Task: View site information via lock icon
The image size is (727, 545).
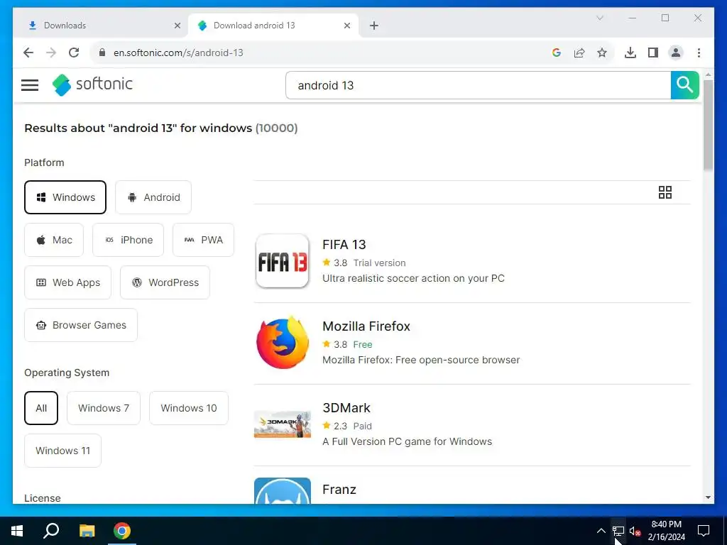Action: click(102, 53)
